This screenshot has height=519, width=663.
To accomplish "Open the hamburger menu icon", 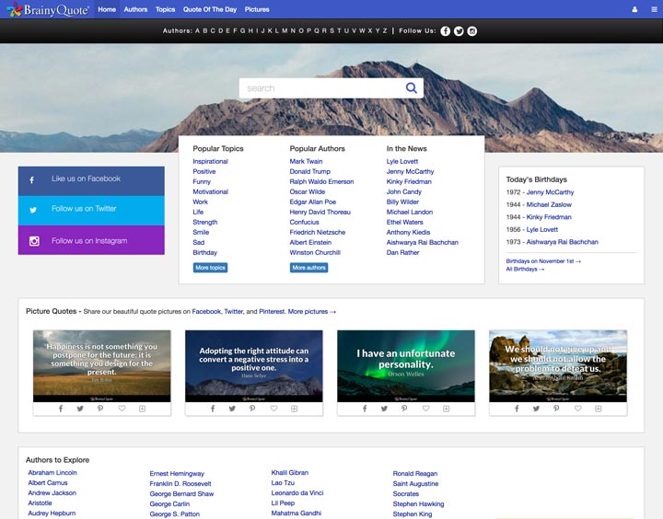I will [654, 9].
